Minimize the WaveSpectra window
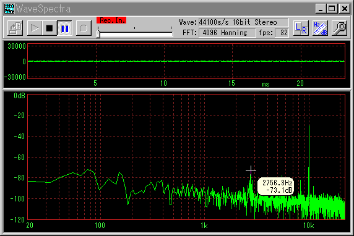 point(321,9)
